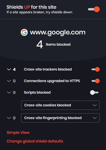Click the Cross-site trackers blocked label
Image resolution: width=106 pixels, height=150 pixels.
point(48,69)
